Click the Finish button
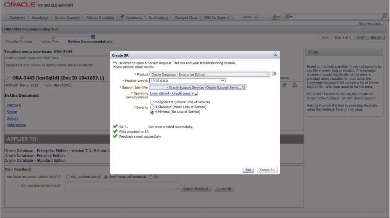Viewport: 390px width, 218px height. (361, 38)
